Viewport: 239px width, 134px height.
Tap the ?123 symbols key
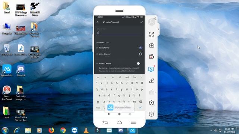(98, 108)
